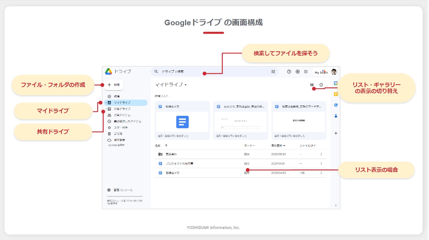The image size is (429, 240).
Task: Sort by the 名前 column header
Action: click(x=158, y=146)
